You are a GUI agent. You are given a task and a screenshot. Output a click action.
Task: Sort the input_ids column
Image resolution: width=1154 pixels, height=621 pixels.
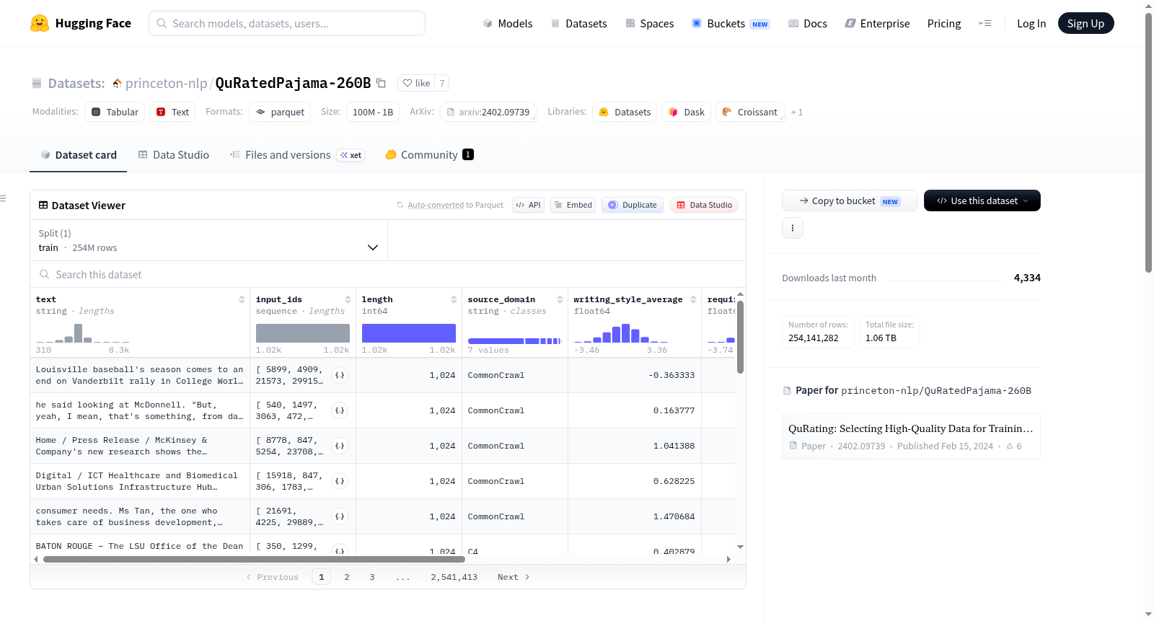(348, 299)
